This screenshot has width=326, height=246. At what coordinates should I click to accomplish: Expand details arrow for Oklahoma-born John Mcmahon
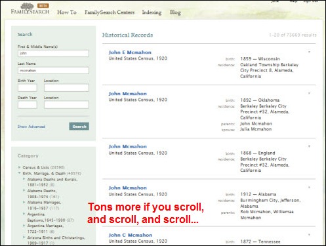point(309,93)
